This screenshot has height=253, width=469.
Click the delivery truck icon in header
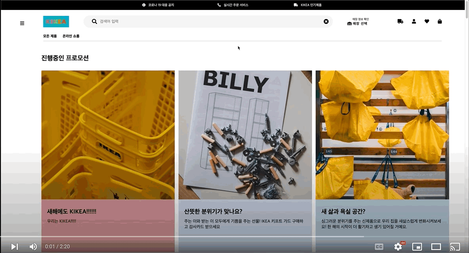[x=400, y=21]
